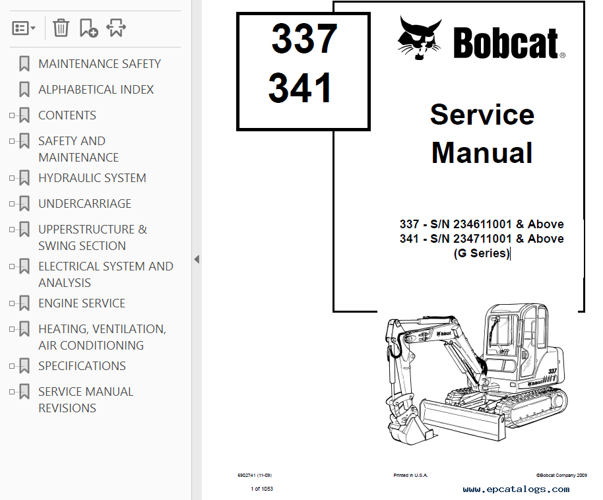Click the Bobcat logo on the cover
Viewport: 603px width, 500px height.
[x=482, y=40]
